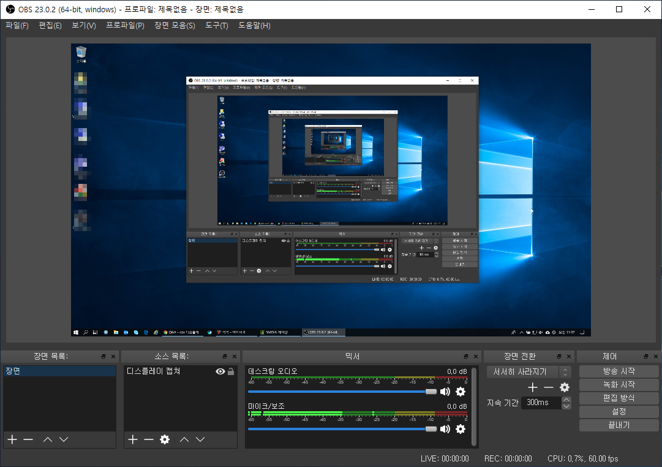The width and height of the screenshot is (662, 467).
Task: Click 녹화 시작 to start recording
Action: pyautogui.click(x=619, y=385)
